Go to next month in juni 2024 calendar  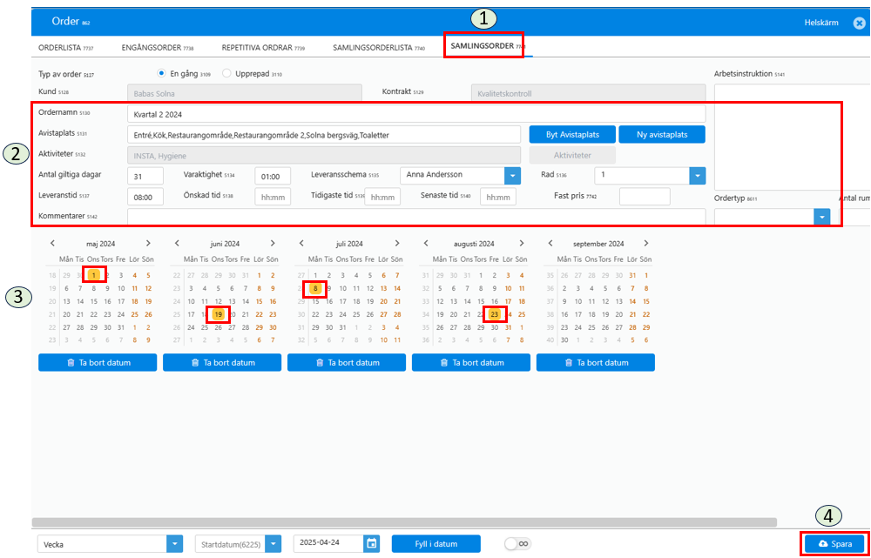[272, 243]
